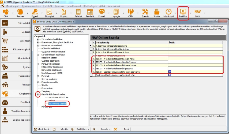The width and height of the screenshot is (229, 134).
Task: Open the Bizonylat toolbar icon
Action: (49, 13)
